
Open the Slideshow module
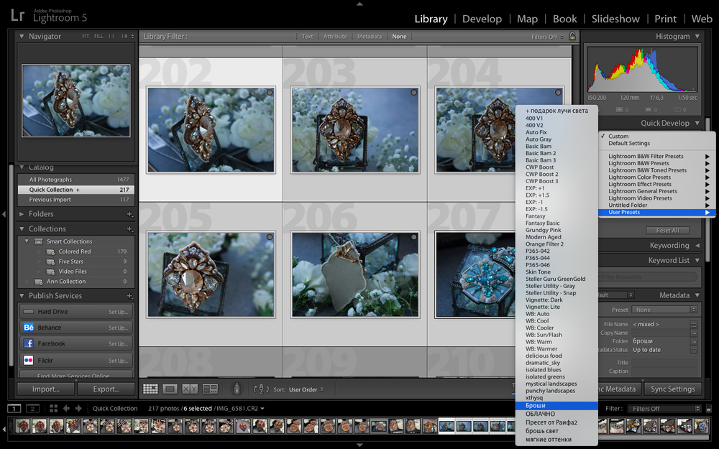615,19
